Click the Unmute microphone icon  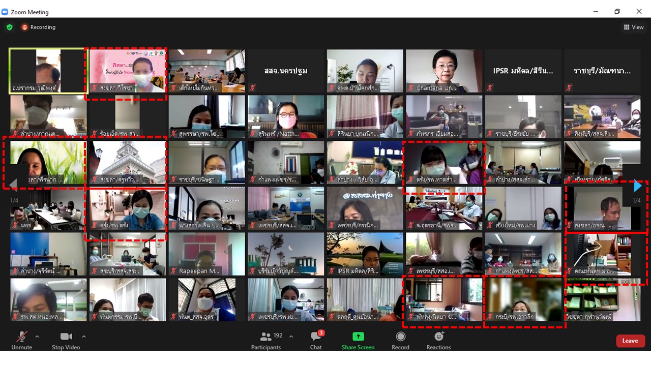pos(21,337)
